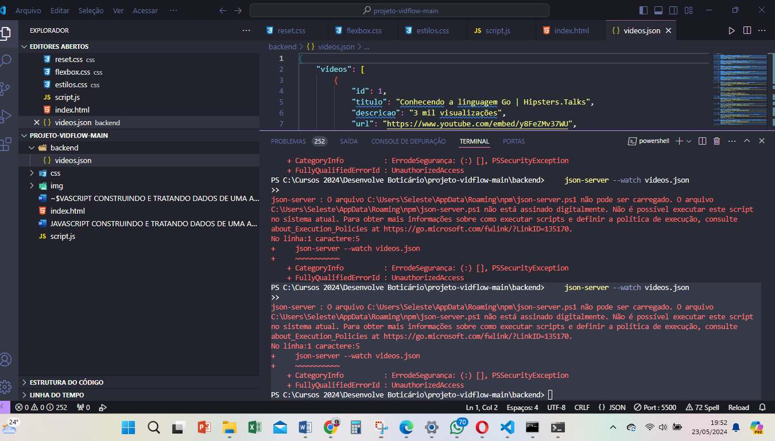Open the Seleção menu

91,10
